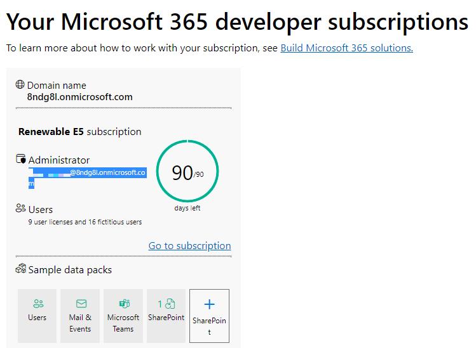This screenshot has height=348, width=476.
Task: Open the Mail & Events data pack tile
Action: pyautogui.click(x=80, y=316)
